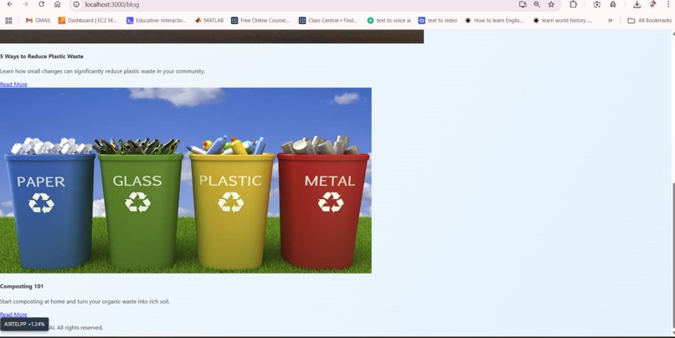Open the Educative: Interactive bookmark
The width and height of the screenshot is (675, 338).
(157, 20)
